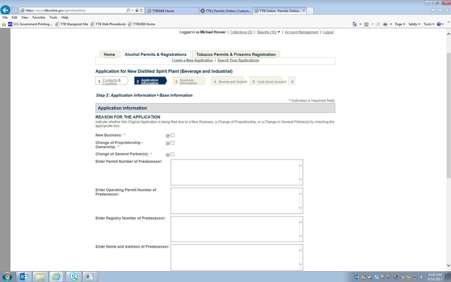Open the Safety dropdown in command bar
Viewport: 451px width, 282px height.
coord(414,24)
